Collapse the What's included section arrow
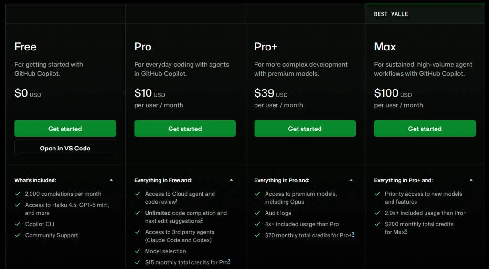The image size is (489, 269). [x=111, y=180]
